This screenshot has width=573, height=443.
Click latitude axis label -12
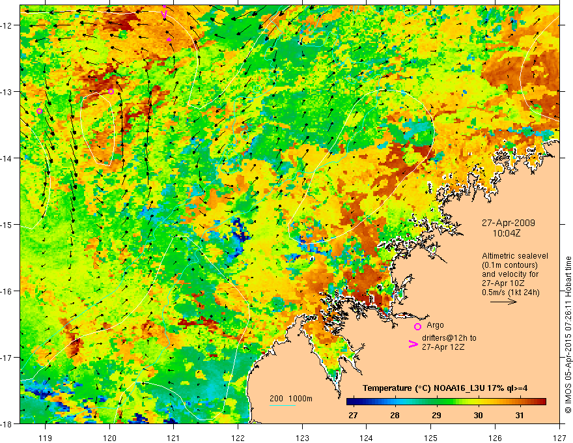point(7,25)
